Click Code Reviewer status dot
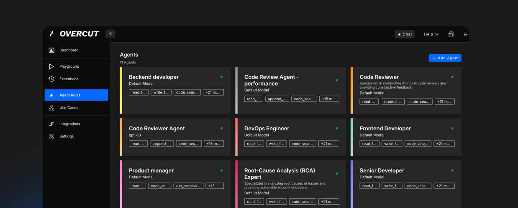The image size is (518, 208). (x=452, y=77)
